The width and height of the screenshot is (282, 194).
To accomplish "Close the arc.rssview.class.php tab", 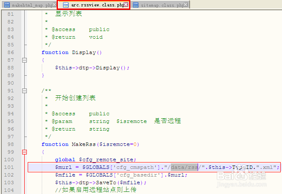I will [x=126, y=5].
